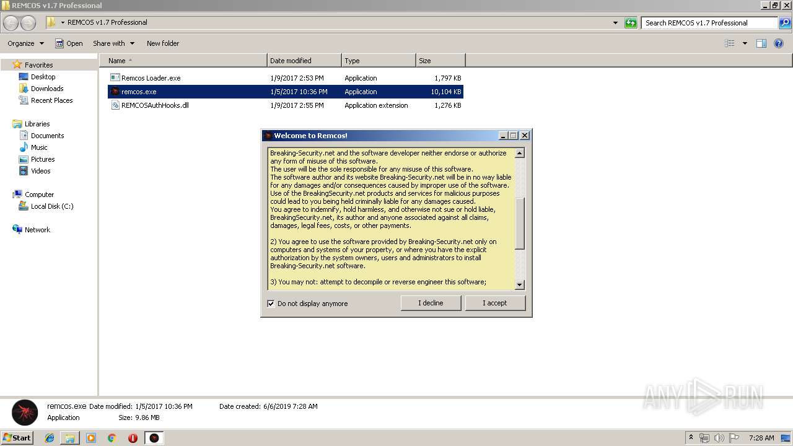Toggle the preview pane icon
This screenshot has width=793, height=446.
pos(761,43)
